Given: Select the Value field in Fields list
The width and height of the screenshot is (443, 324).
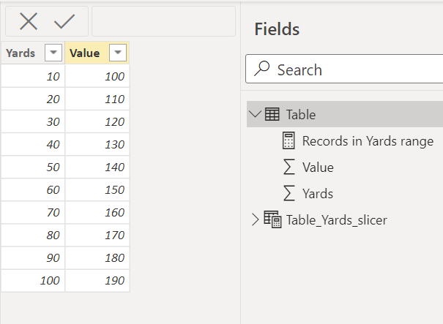Looking at the screenshot, I should coord(318,167).
